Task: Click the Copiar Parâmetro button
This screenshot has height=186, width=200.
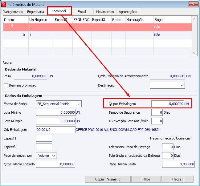Action: pyautogui.click(x=108, y=179)
